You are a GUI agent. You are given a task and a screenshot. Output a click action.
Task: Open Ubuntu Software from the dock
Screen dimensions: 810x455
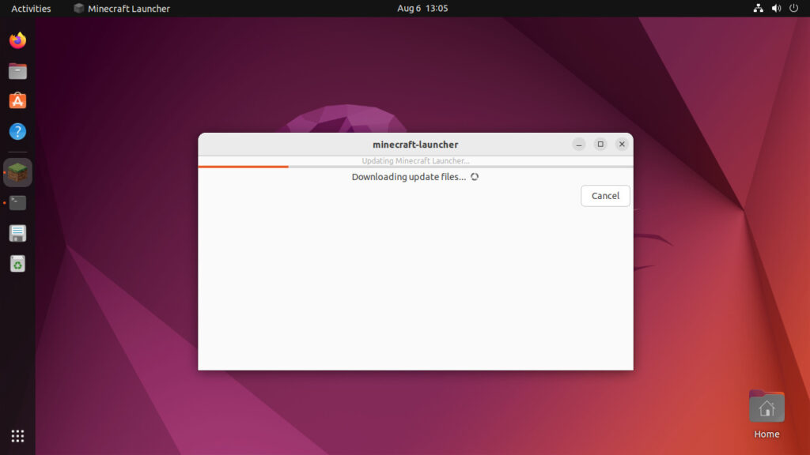coord(17,101)
